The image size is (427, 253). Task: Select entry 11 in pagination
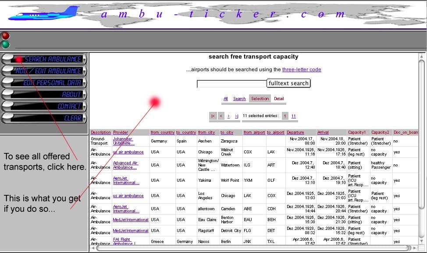[294, 116]
